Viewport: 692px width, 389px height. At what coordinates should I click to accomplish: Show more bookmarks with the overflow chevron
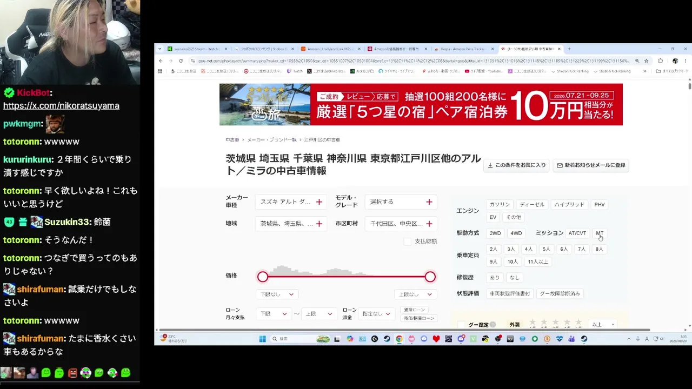[644, 71]
